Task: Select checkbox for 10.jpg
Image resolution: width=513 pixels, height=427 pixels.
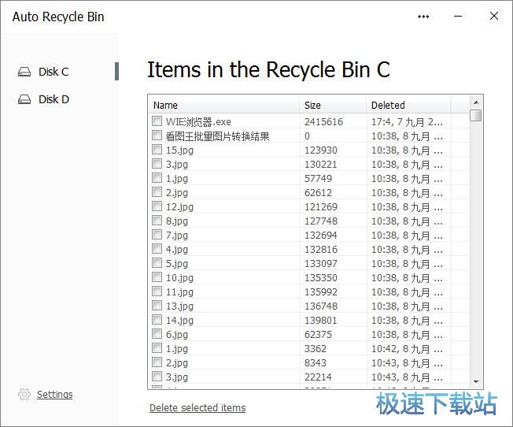Action: pos(157,277)
